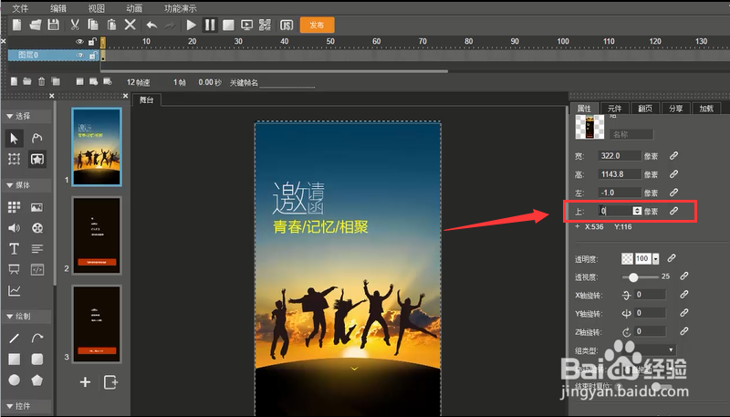This screenshot has width=730, height=417.
Task: Undo the last action
Action: click(x=151, y=25)
